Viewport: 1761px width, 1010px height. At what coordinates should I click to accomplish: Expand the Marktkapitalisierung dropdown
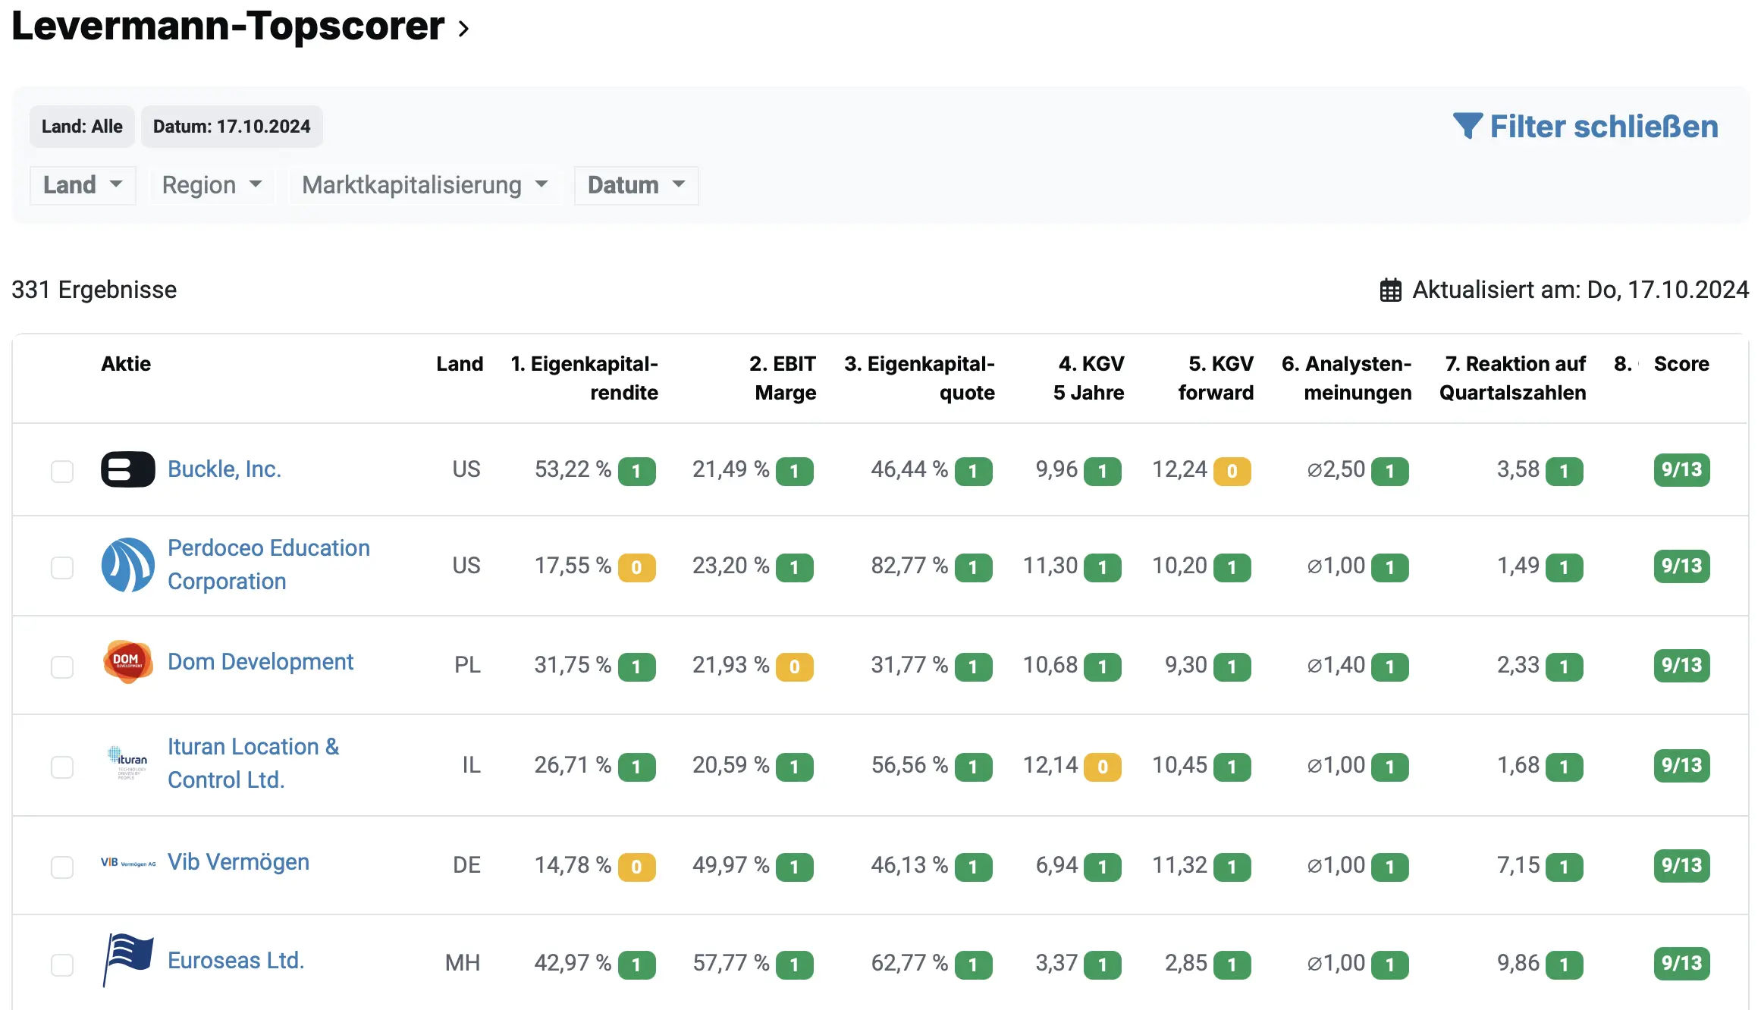[425, 185]
